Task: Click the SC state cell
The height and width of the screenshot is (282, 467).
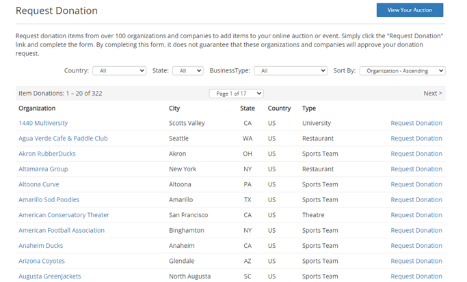Action: tap(248, 277)
